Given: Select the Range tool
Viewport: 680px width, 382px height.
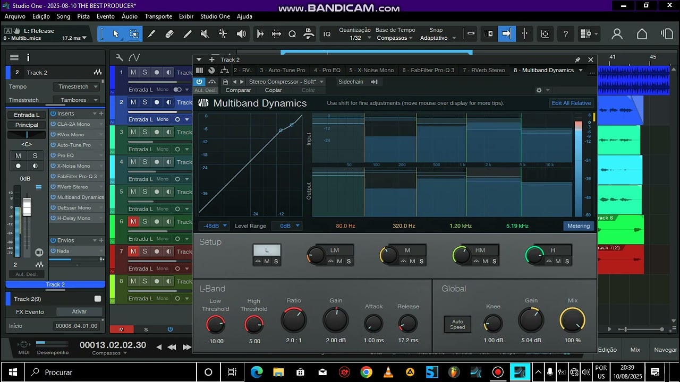Looking at the screenshot, I should (x=134, y=34).
